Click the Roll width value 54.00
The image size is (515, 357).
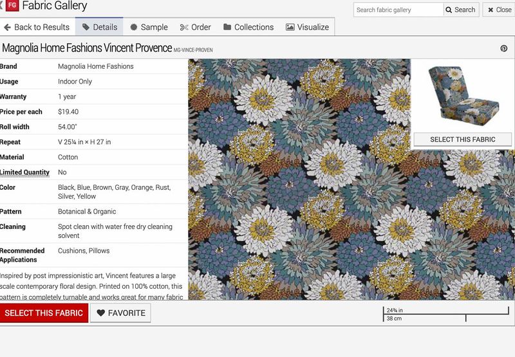[x=68, y=127]
